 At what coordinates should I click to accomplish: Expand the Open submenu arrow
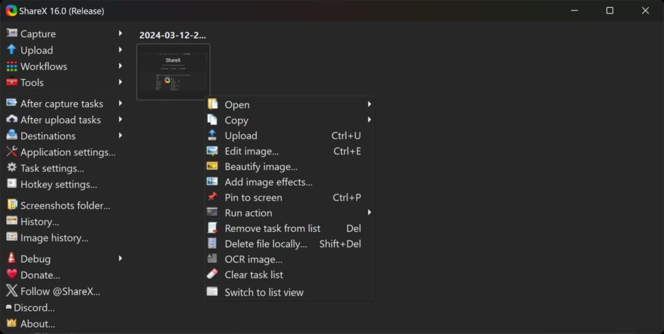click(x=369, y=104)
